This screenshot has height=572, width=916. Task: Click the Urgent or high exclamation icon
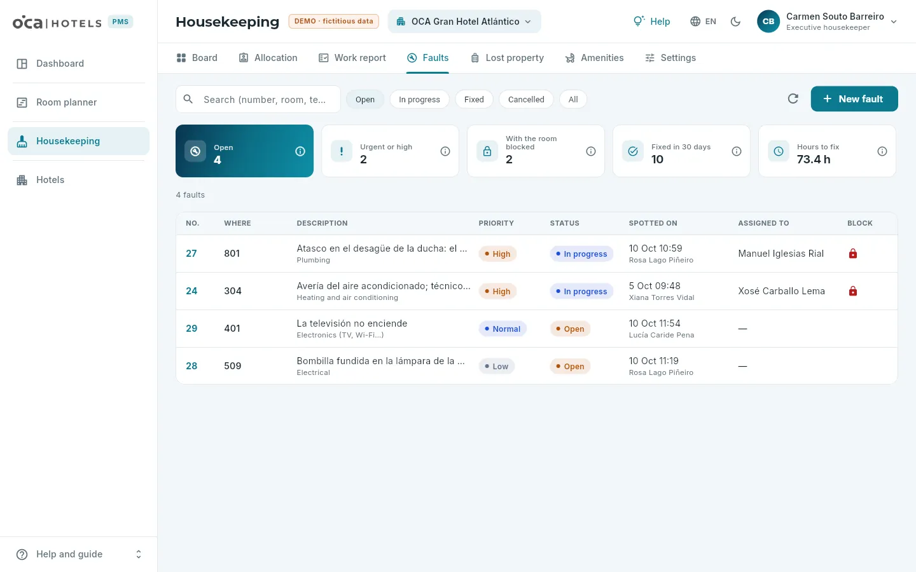tap(342, 151)
